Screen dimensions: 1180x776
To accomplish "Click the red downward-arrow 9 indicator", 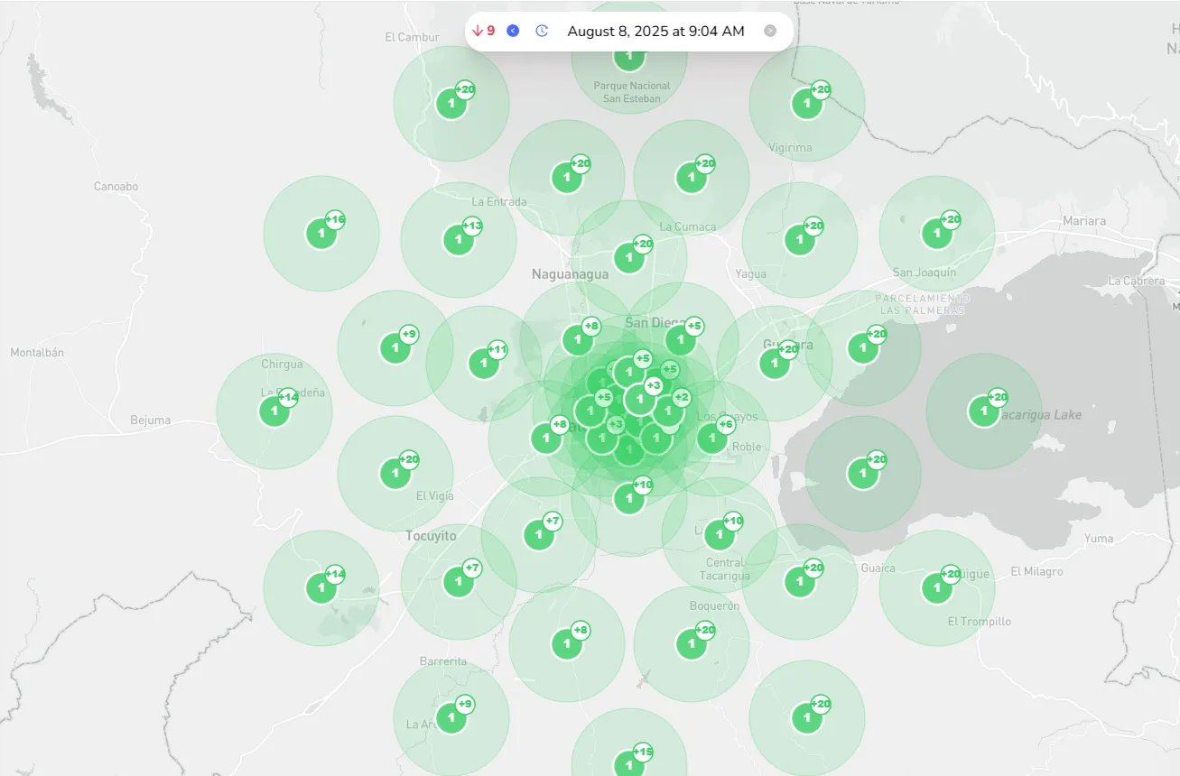I will click(483, 30).
